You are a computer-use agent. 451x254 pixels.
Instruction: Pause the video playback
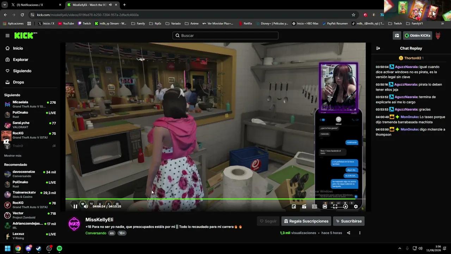click(75, 206)
